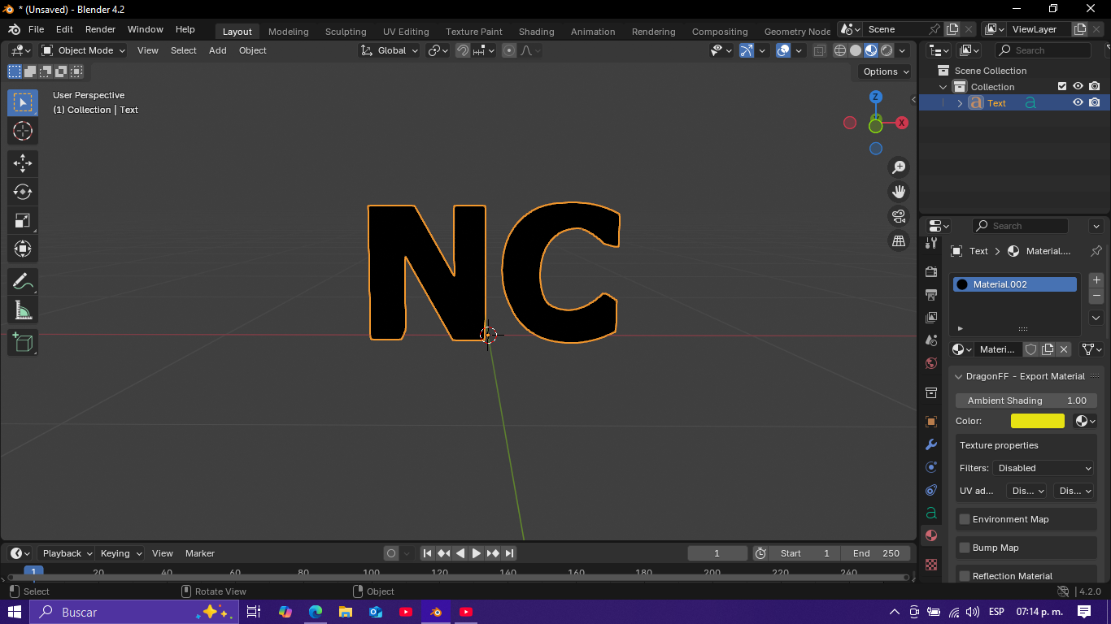Hide the Text object with eye icon
The width and height of the screenshot is (1111, 624).
click(1078, 103)
